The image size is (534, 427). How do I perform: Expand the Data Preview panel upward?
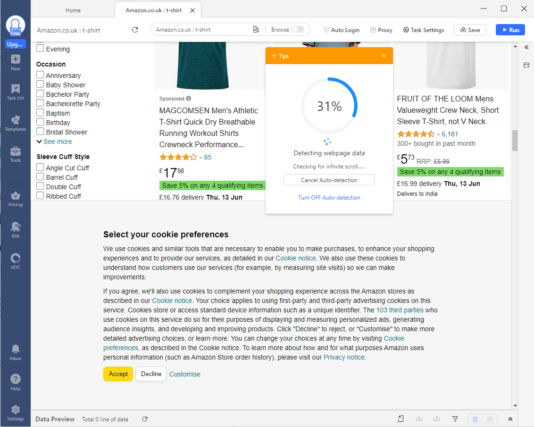(510, 419)
